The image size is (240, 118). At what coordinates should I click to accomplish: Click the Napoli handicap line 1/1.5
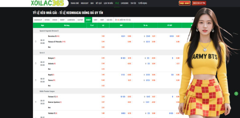coord(123,75)
